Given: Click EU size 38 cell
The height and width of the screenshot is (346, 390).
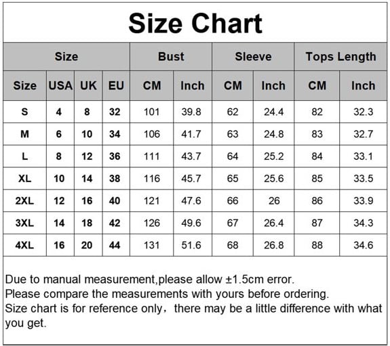Looking at the screenshot, I should coord(115,178).
